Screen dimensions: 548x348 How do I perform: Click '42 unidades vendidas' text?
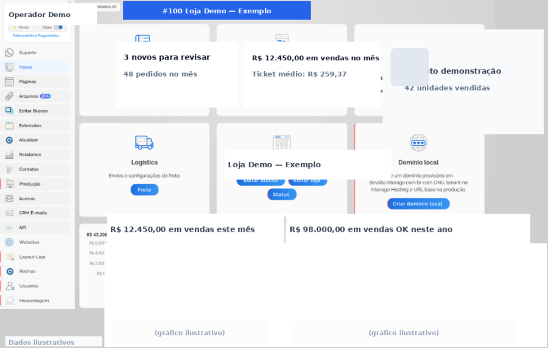coord(448,88)
